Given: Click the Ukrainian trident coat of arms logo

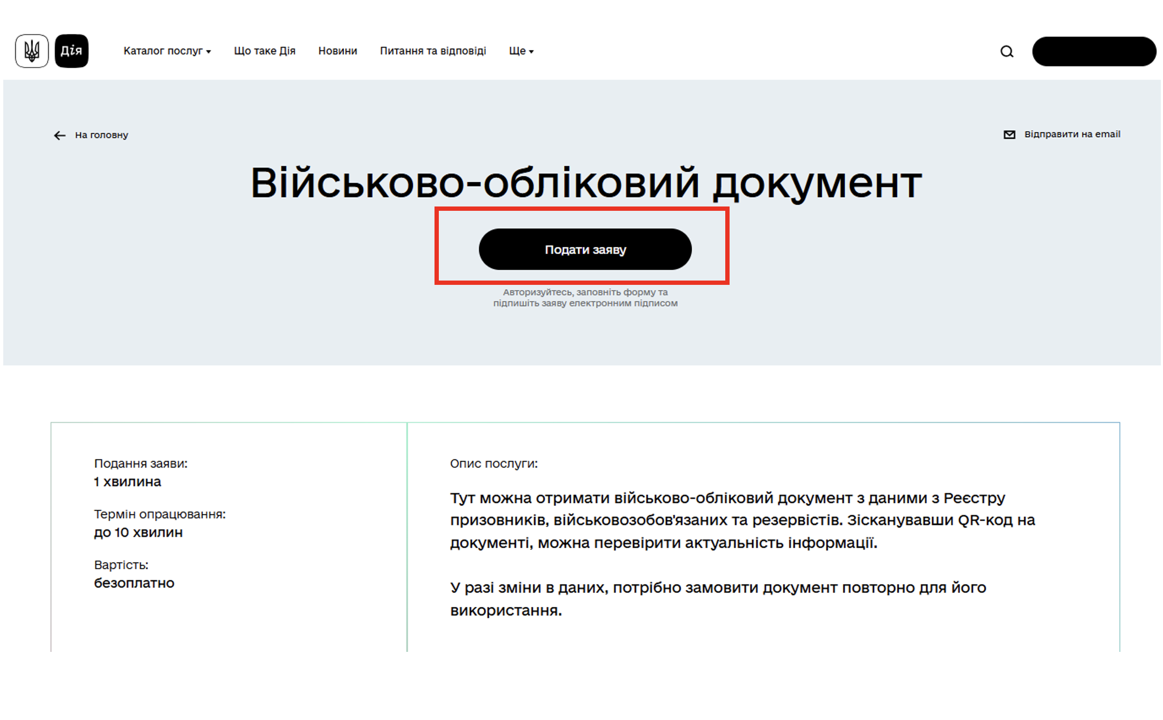Looking at the screenshot, I should click(32, 51).
